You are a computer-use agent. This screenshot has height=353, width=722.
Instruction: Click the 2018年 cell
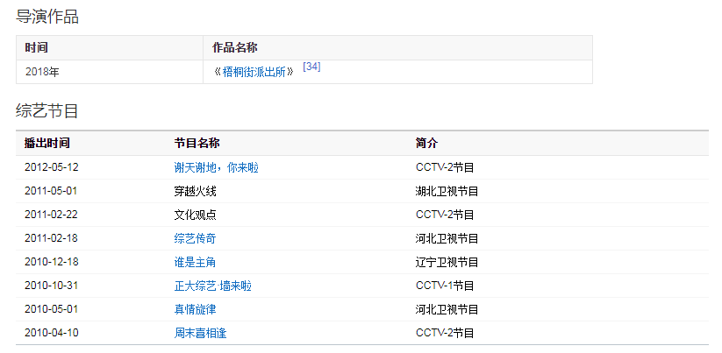(x=41, y=72)
